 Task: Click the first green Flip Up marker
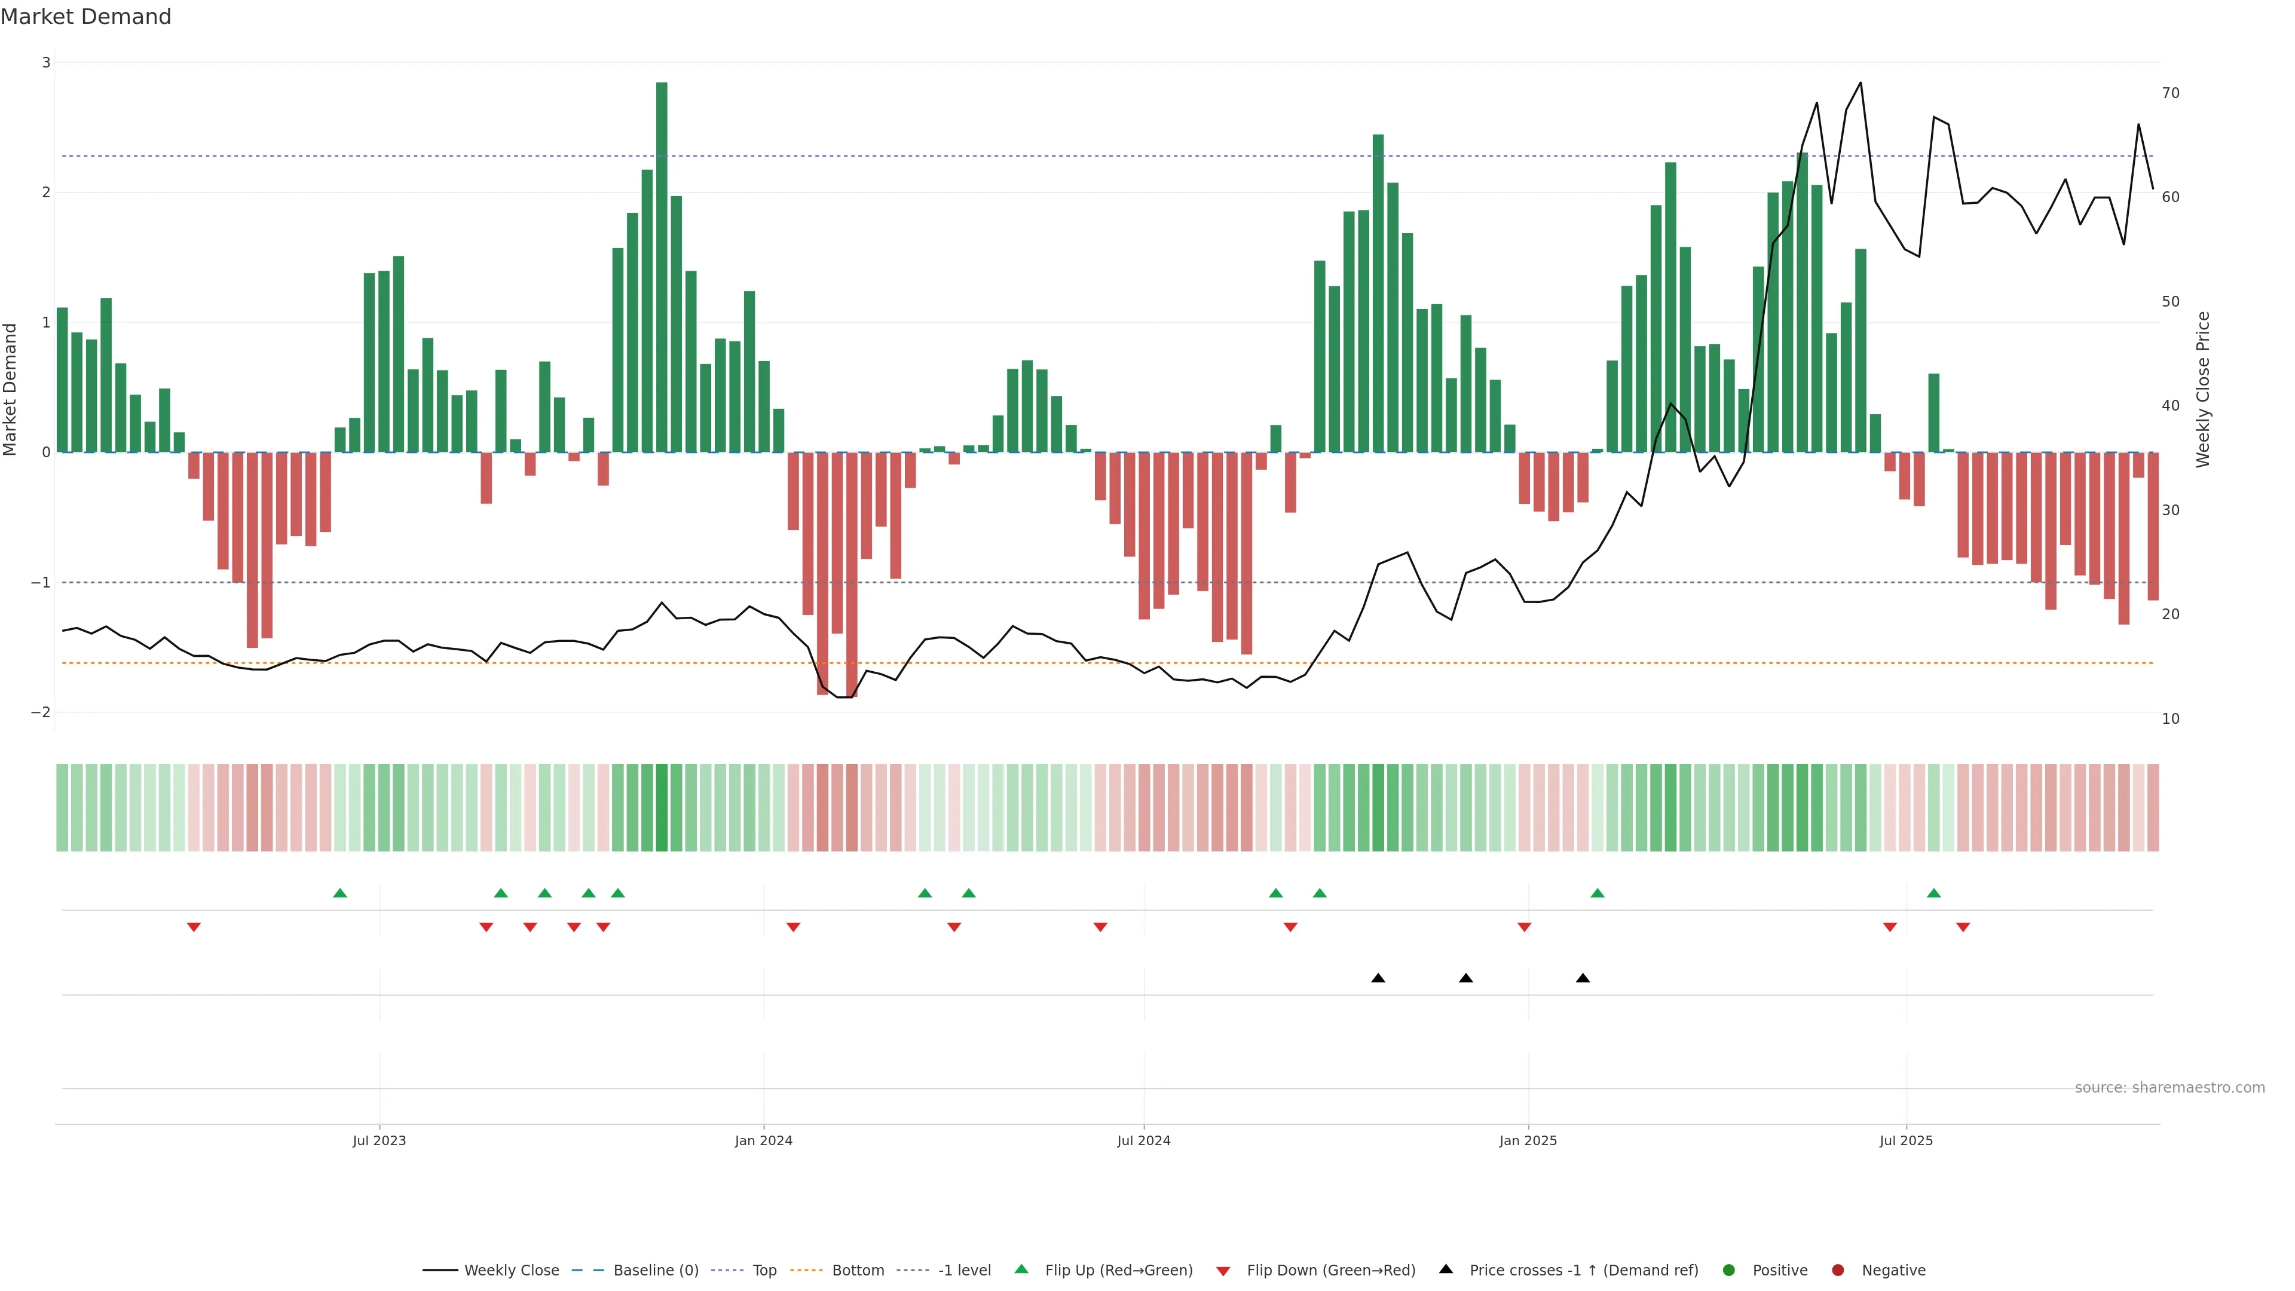(339, 893)
